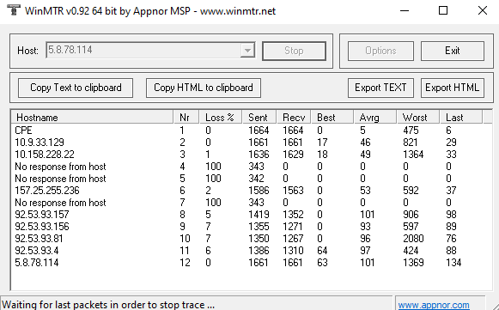Open the Options dialog button
The image size is (499, 310).
[x=380, y=51]
